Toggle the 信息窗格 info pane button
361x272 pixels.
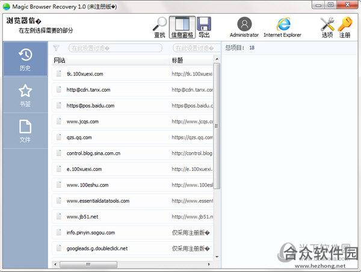point(182,27)
